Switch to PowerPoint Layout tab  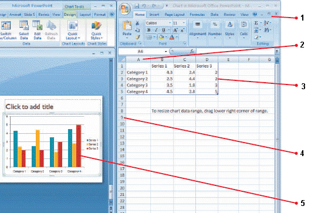(x=85, y=15)
